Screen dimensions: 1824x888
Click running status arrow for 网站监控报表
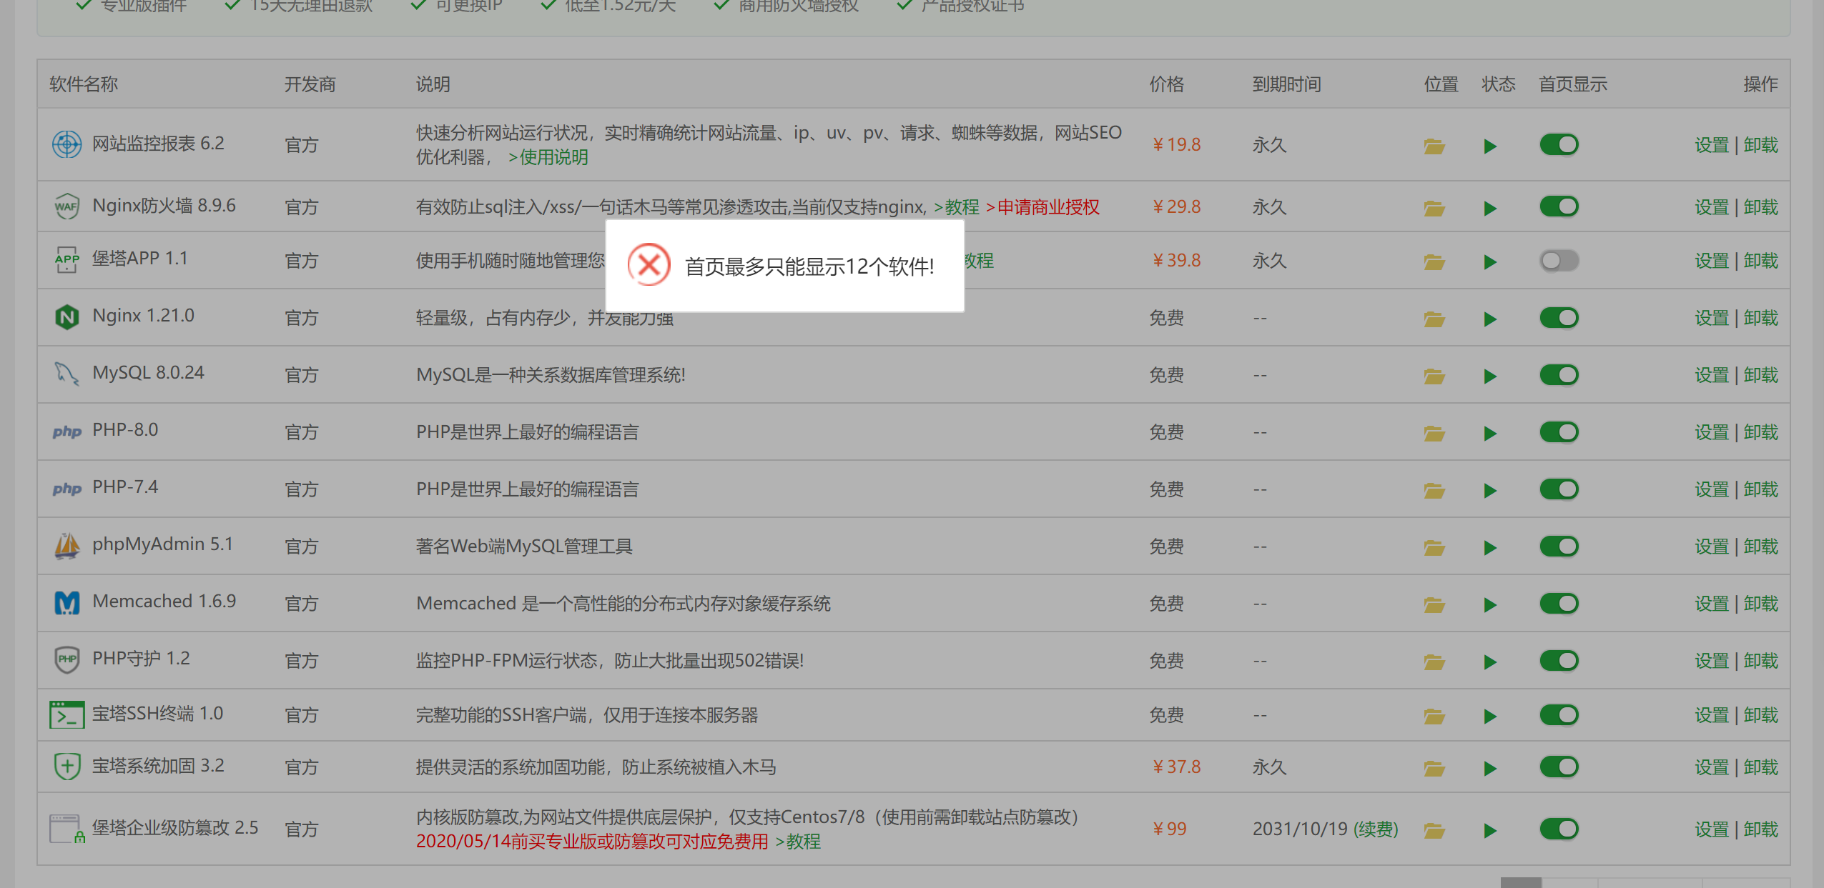1490,146
